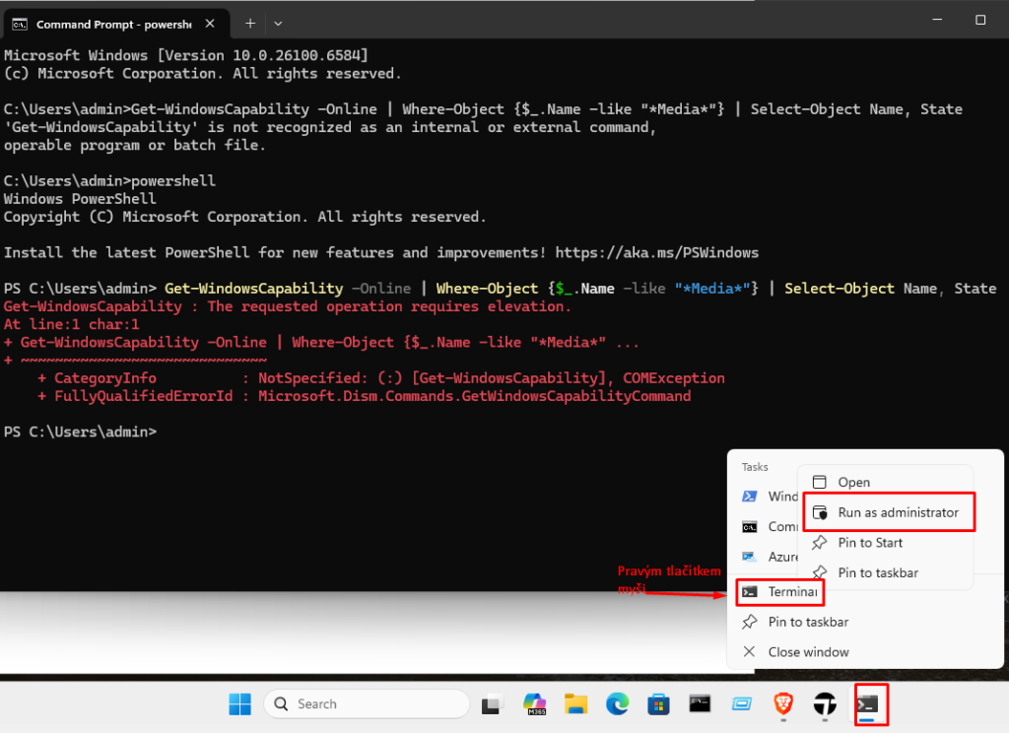
Task: Open Task View from taskbar
Action: [x=493, y=704]
